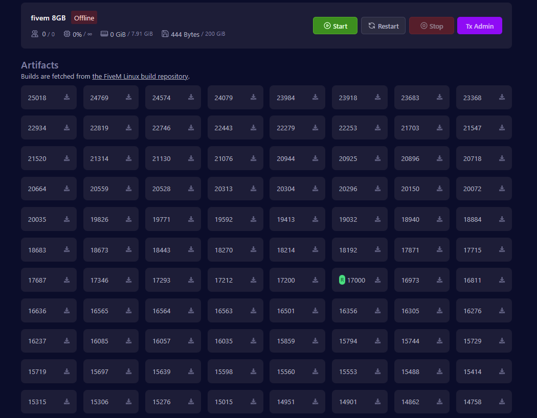Click download icon next to build 23368
The height and width of the screenshot is (418, 537).
click(x=502, y=98)
